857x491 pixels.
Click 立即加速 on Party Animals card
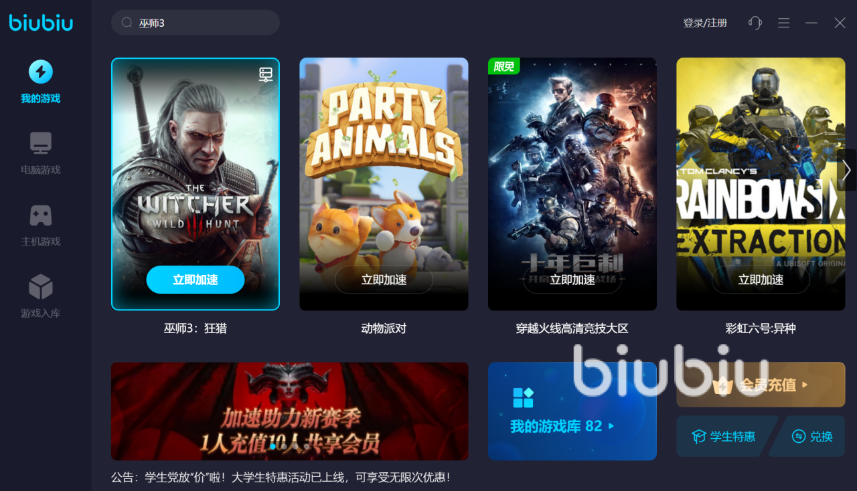(384, 280)
